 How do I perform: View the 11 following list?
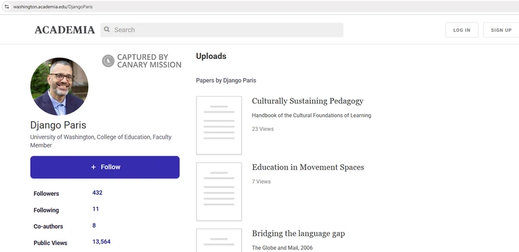click(x=95, y=209)
